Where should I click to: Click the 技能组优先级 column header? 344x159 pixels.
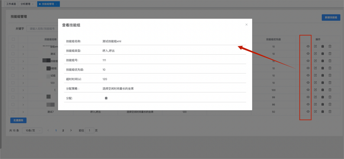point(273,39)
